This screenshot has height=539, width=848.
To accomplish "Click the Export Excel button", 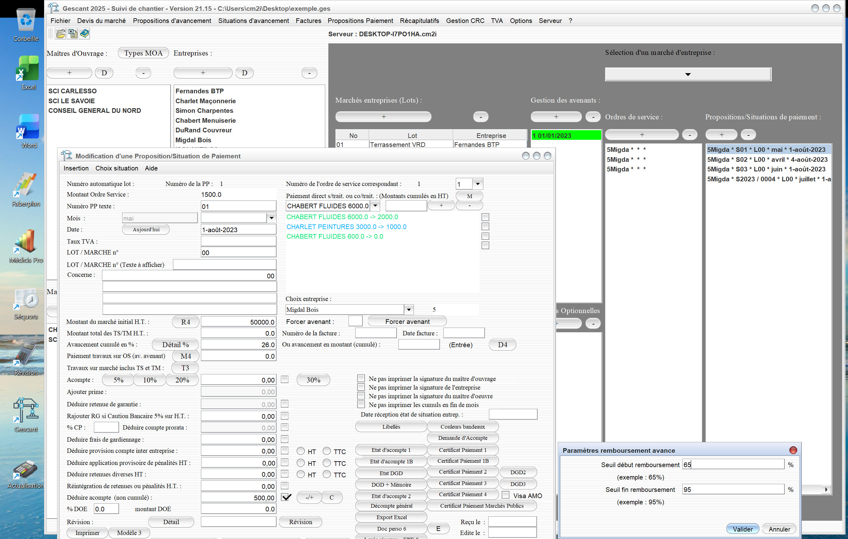I will [x=391, y=517].
